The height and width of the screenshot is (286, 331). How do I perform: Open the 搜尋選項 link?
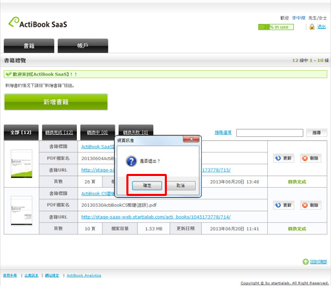click(x=223, y=133)
